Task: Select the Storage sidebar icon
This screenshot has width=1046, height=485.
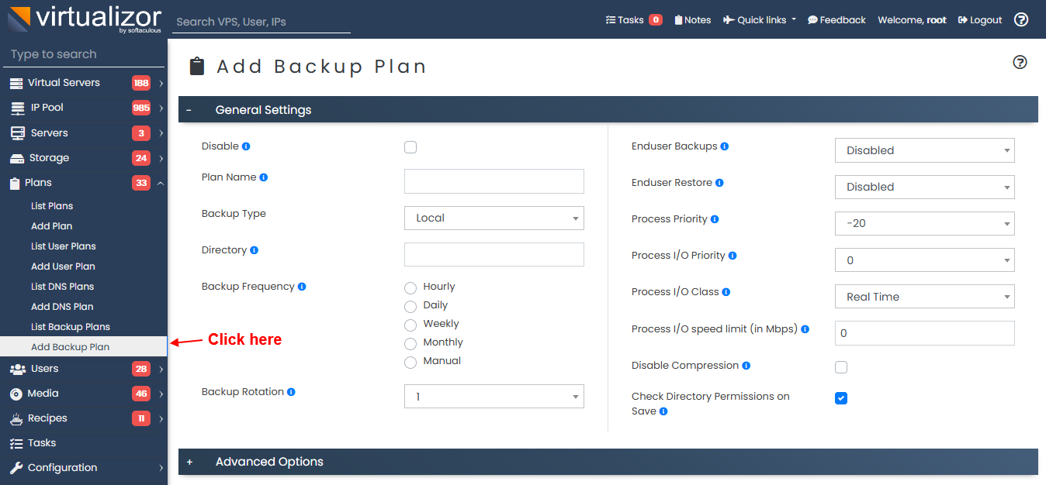Action: click(17, 157)
